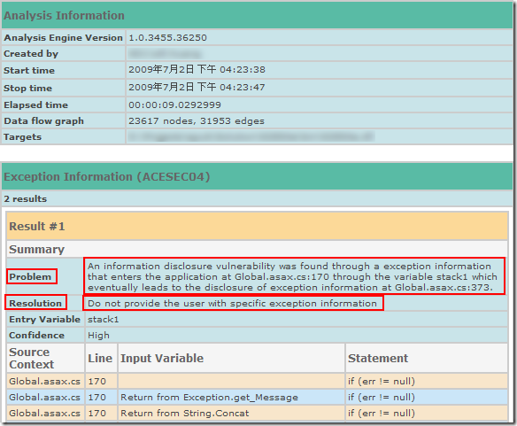Click the Confidence label

tap(36, 336)
